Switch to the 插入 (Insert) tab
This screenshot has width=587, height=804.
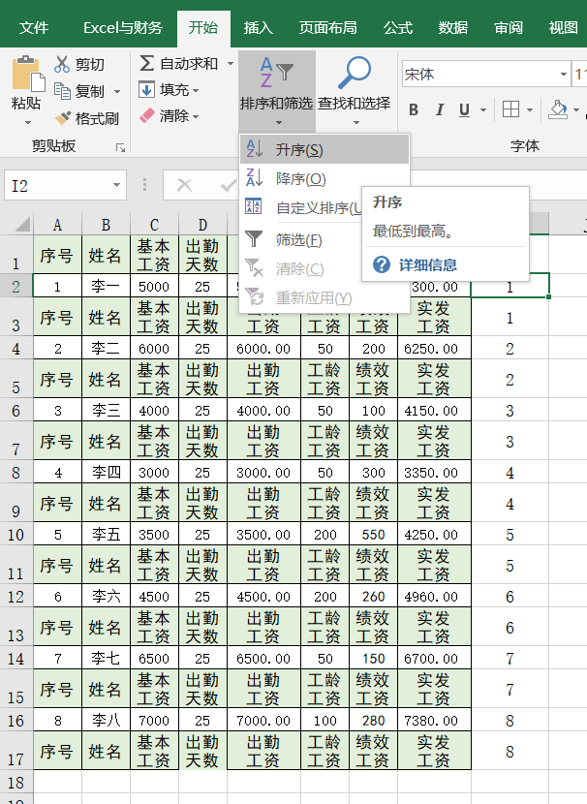tap(258, 28)
